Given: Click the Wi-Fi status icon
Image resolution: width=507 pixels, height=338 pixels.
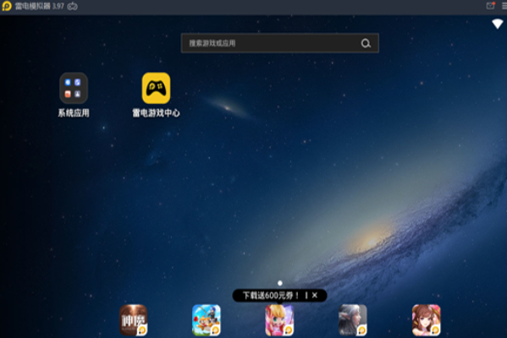Looking at the screenshot, I should click(x=498, y=24).
